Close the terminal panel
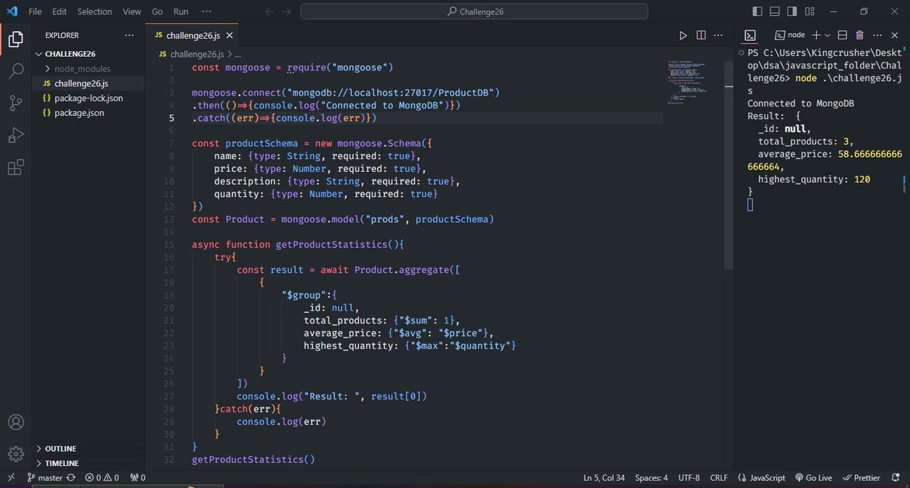Image resolution: width=910 pixels, height=488 pixels. tap(895, 36)
